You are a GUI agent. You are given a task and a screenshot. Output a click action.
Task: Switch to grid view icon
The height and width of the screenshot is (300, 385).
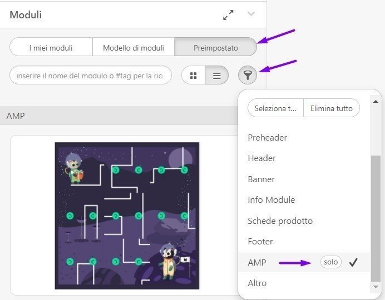[x=194, y=76]
